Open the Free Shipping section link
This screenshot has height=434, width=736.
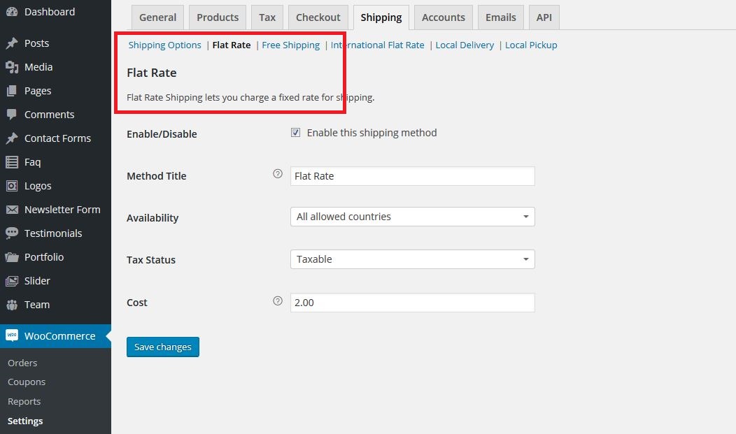coord(290,45)
